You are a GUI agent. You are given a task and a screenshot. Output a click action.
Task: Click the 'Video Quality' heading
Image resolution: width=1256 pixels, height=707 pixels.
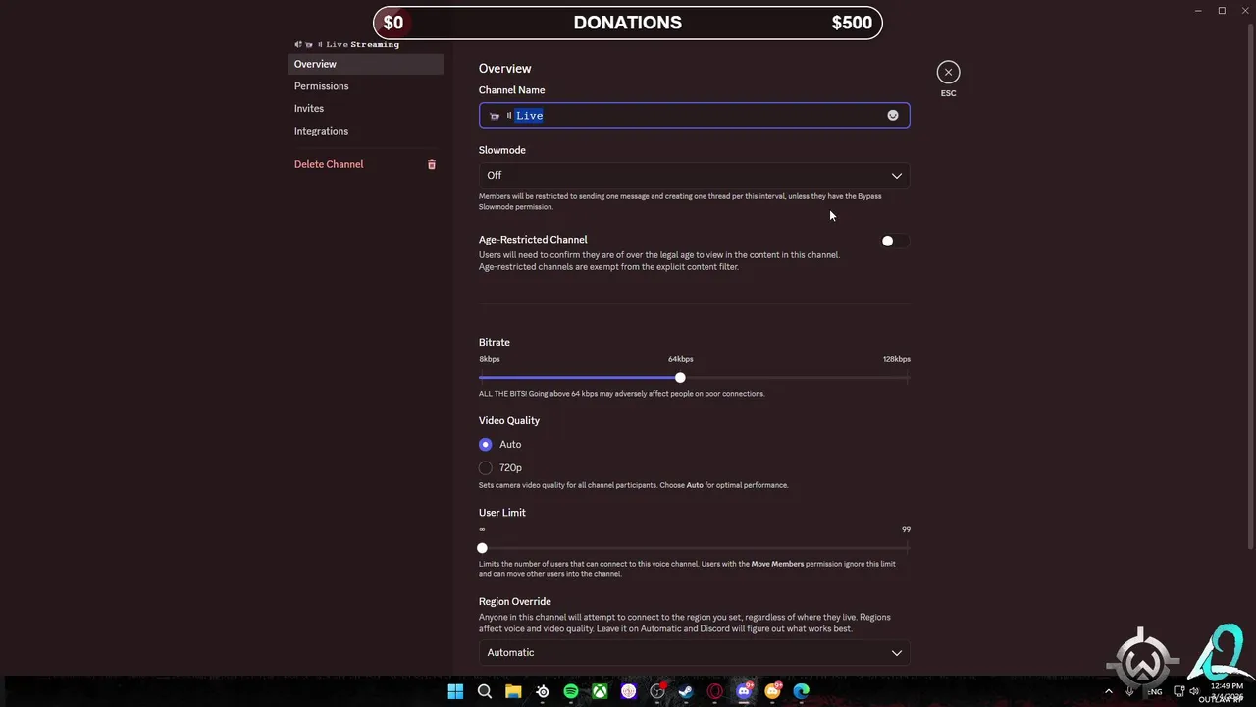509,420
